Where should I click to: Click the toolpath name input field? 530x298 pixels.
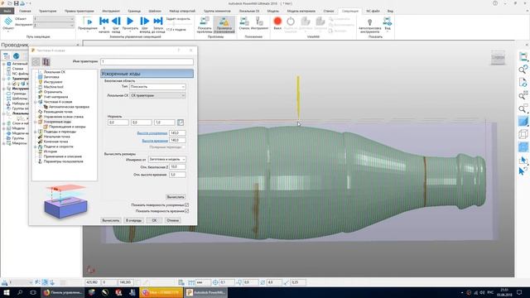coord(147,61)
